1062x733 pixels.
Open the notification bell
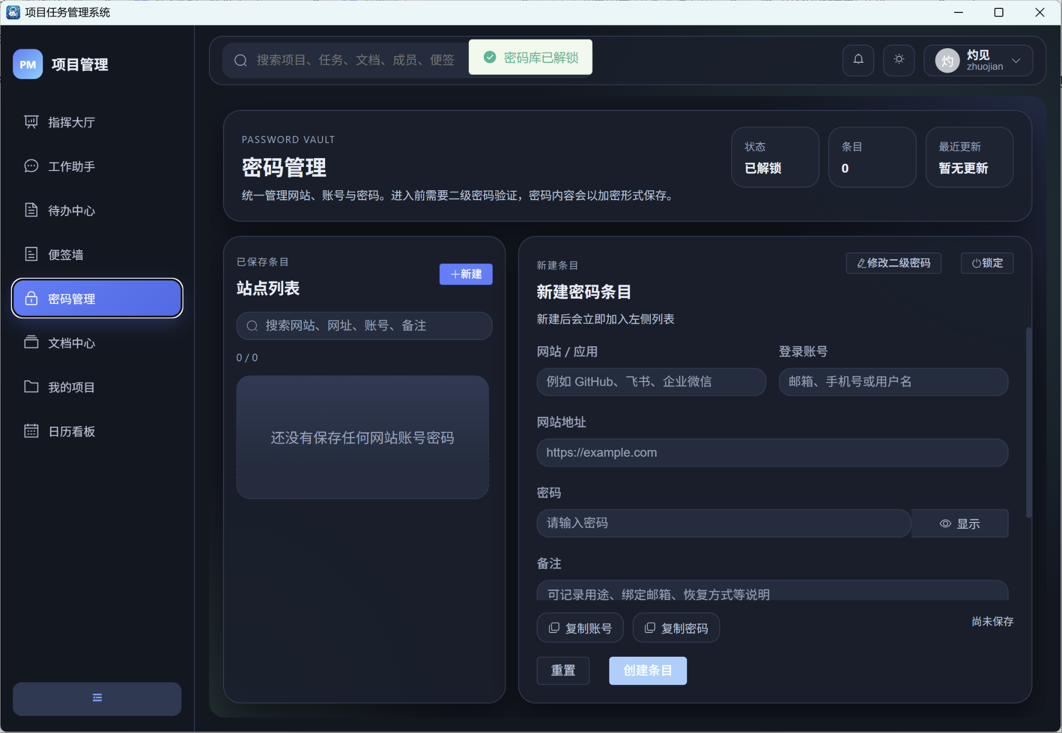tap(858, 60)
